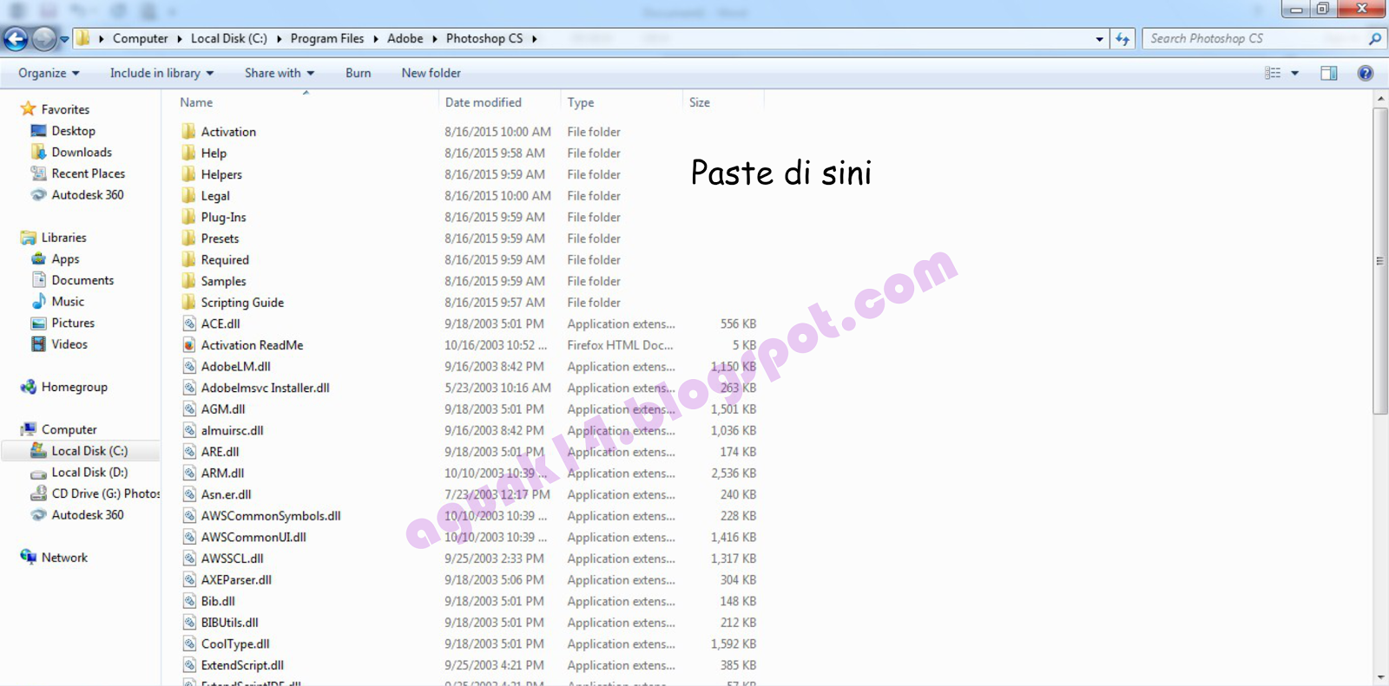Select the Scripting Guide folder
This screenshot has width=1389, height=686.
(x=242, y=303)
